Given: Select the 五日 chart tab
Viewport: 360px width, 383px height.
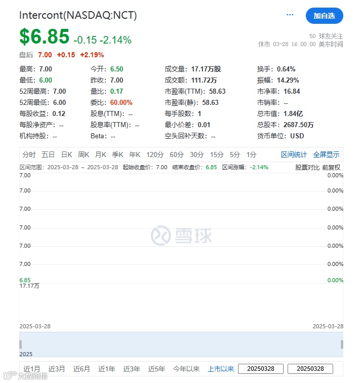Looking at the screenshot, I should [48, 155].
